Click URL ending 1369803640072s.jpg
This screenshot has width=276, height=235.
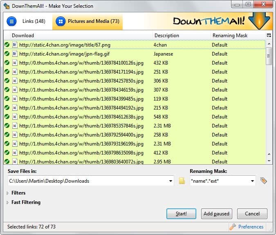pyautogui.click(x=81, y=162)
